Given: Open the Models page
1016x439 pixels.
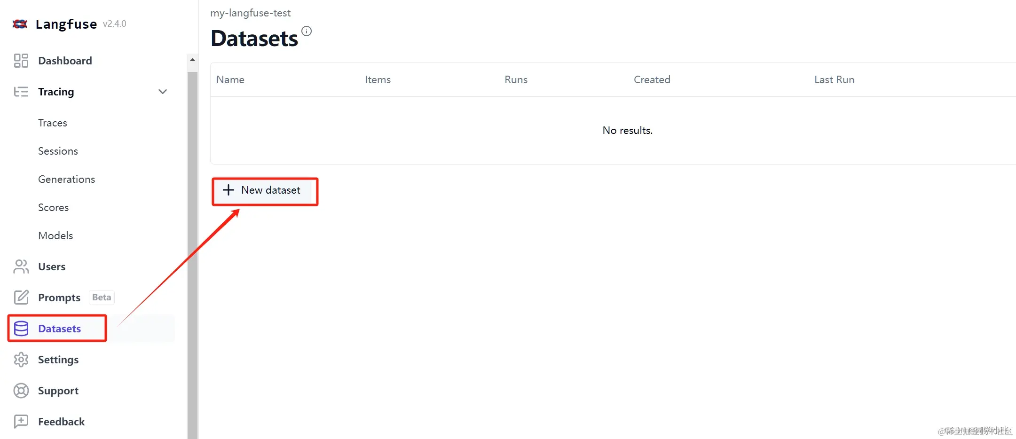Looking at the screenshot, I should point(55,235).
